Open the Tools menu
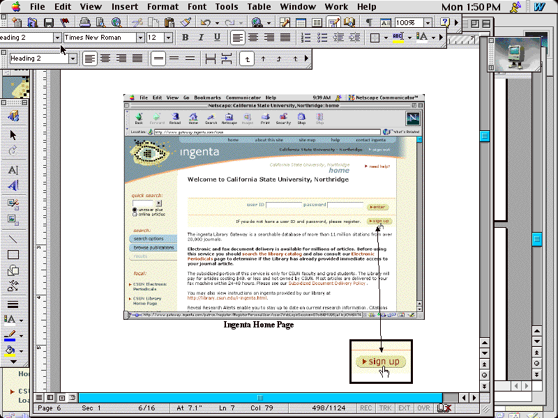The width and height of the screenshot is (558, 418). coord(226,7)
